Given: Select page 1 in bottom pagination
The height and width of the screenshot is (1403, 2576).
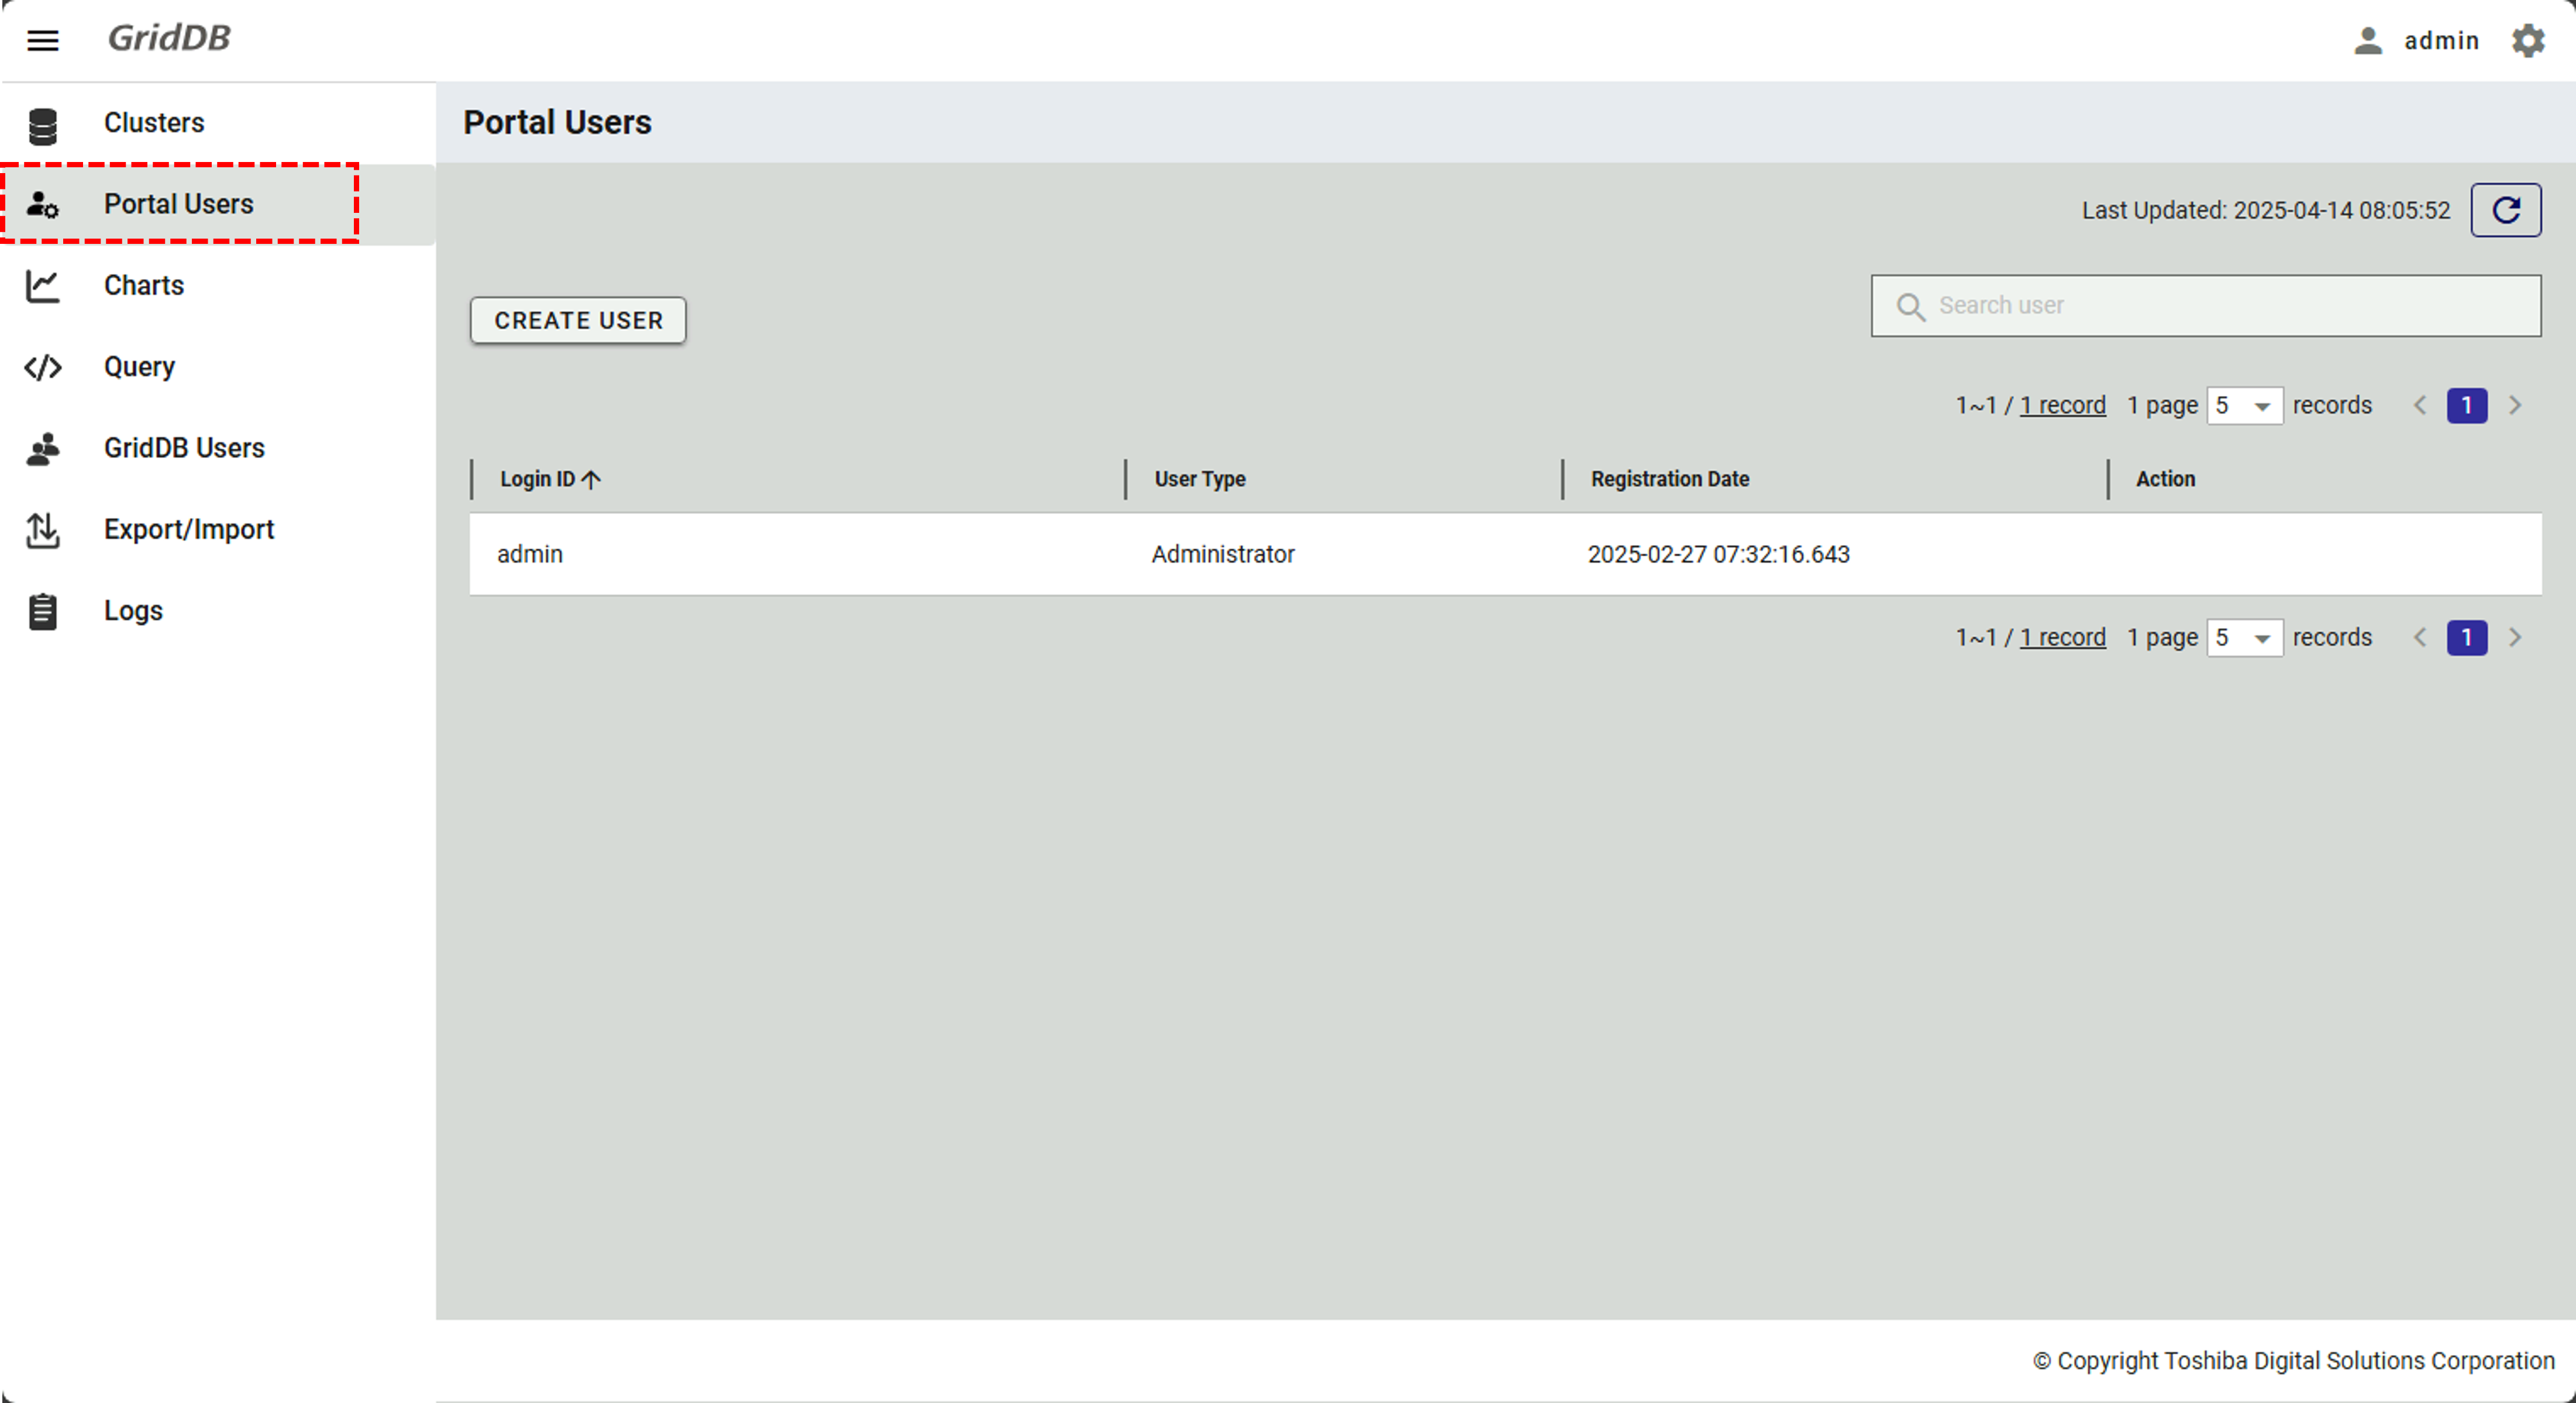Looking at the screenshot, I should pos(2466,638).
